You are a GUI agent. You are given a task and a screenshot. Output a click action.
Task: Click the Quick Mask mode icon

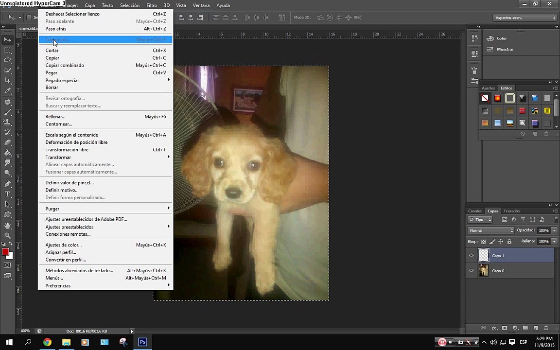[x=7, y=265]
